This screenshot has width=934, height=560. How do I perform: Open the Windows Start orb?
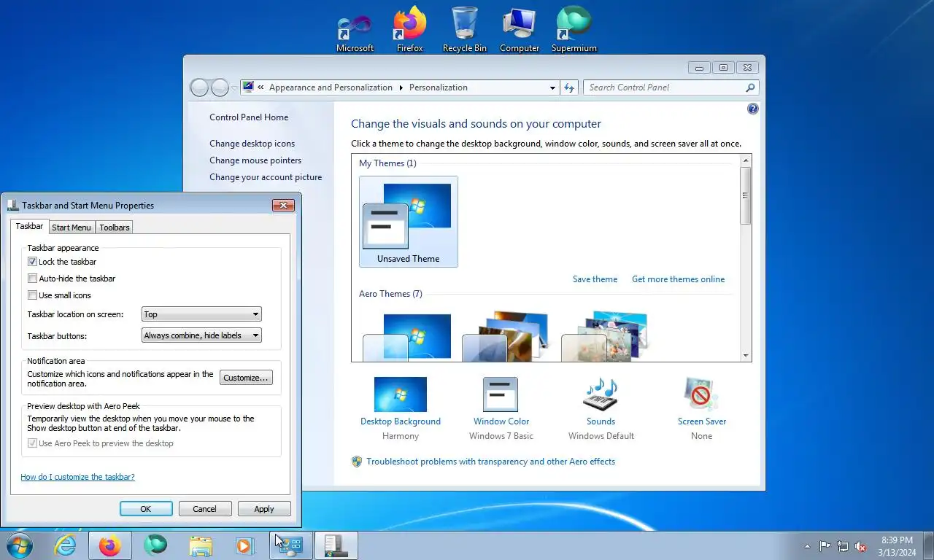pyautogui.click(x=19, y=545)
